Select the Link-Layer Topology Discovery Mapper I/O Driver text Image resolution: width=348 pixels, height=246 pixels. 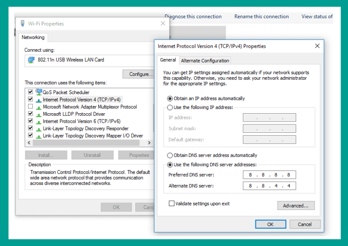coord(93,136)
